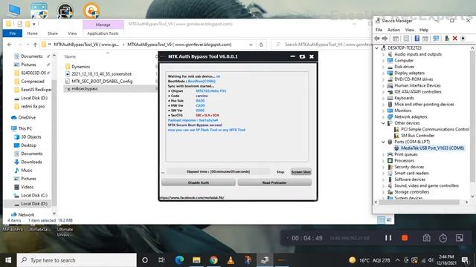Click the Manage contextual tab
Screen dimensions: 476x267
[103, 24]
